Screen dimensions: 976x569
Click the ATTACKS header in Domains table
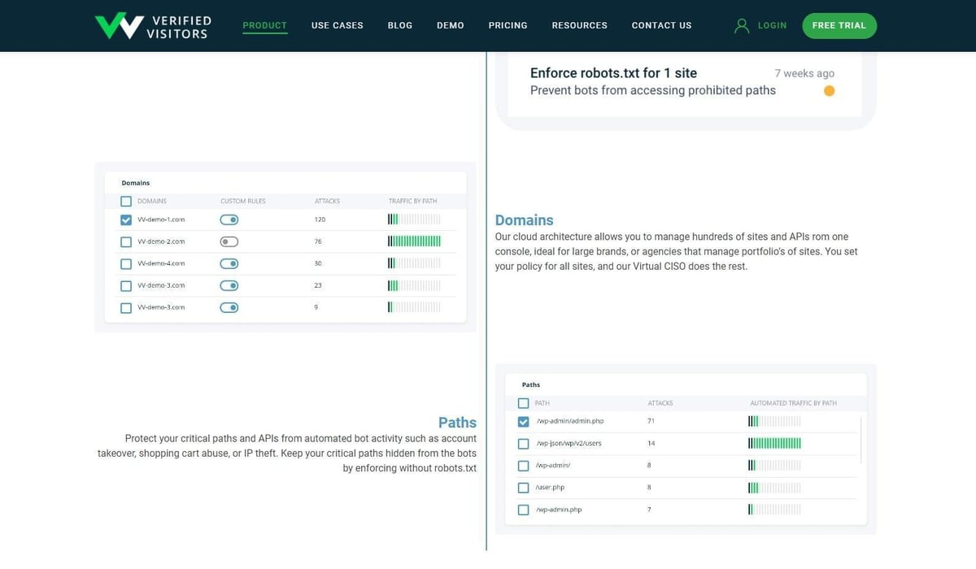click(327, 201)
